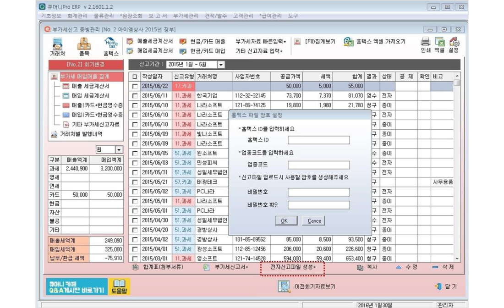Click the 삭제 delete button
Viewport: 504px width, 308px height.
click(x=443, y=267)
